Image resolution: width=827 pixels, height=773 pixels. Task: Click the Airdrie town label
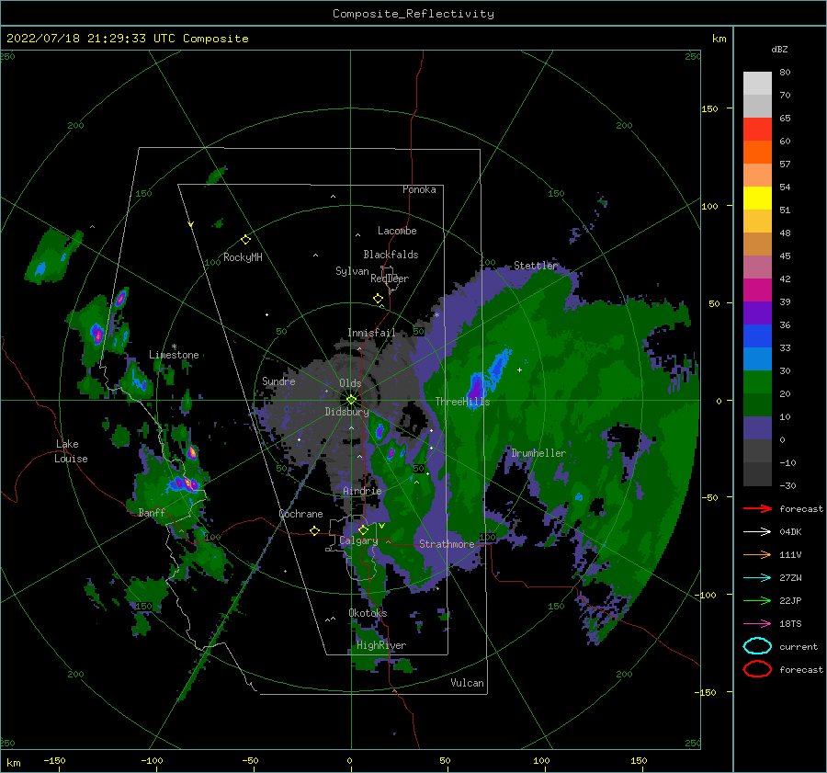pyautogui.click(x=362, y=491)
